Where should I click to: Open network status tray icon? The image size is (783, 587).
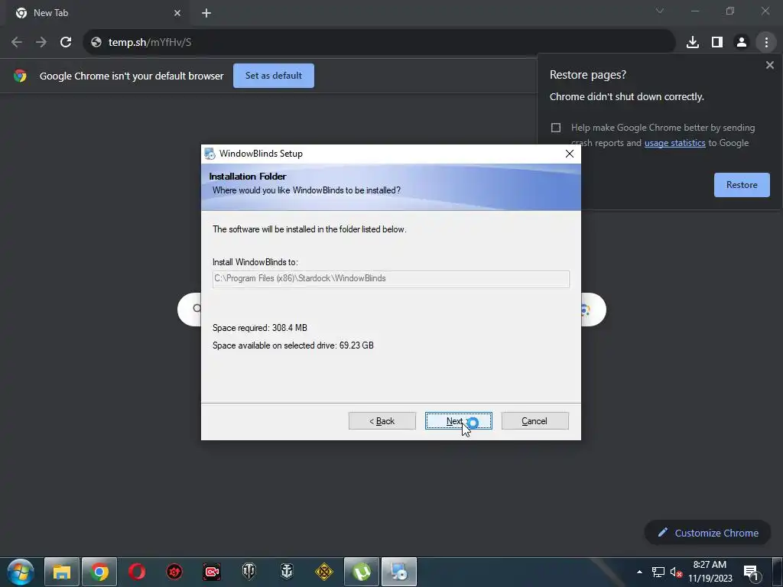[x=658, y=572]
